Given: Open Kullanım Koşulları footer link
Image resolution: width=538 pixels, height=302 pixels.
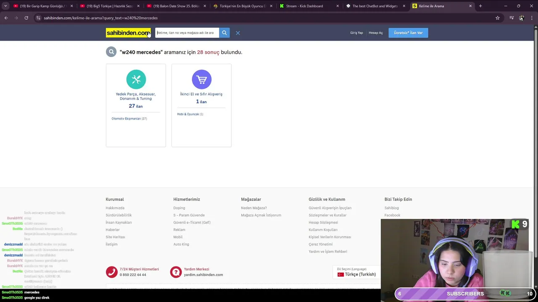Looking at the screenshot, I should [x=323, y=230].
